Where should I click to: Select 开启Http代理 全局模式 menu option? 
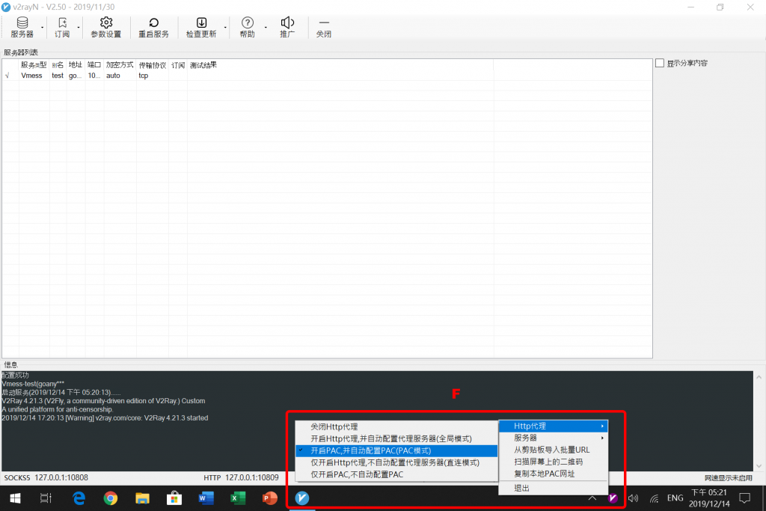(396, 438)
